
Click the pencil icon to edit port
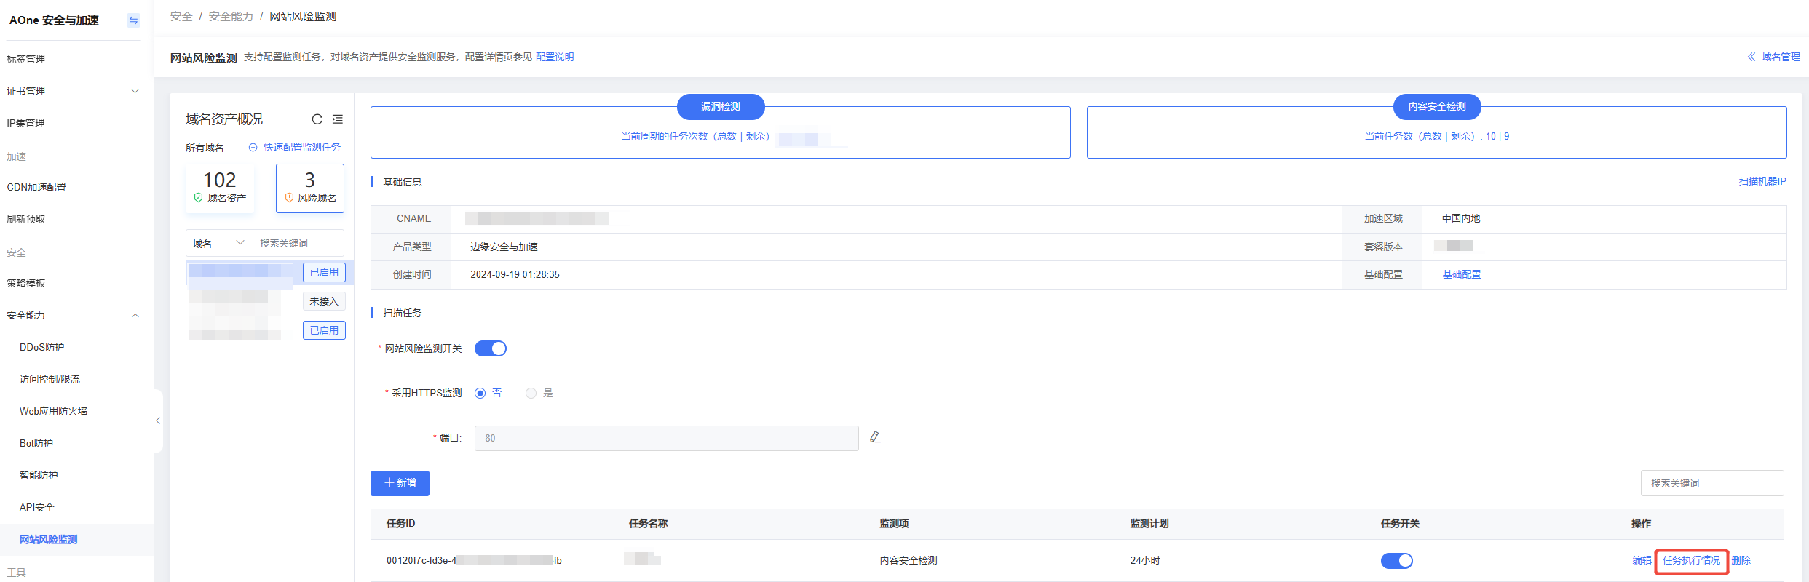click(x=875, y=436)
